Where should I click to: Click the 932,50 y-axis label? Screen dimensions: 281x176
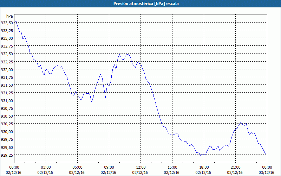[7, 54]
